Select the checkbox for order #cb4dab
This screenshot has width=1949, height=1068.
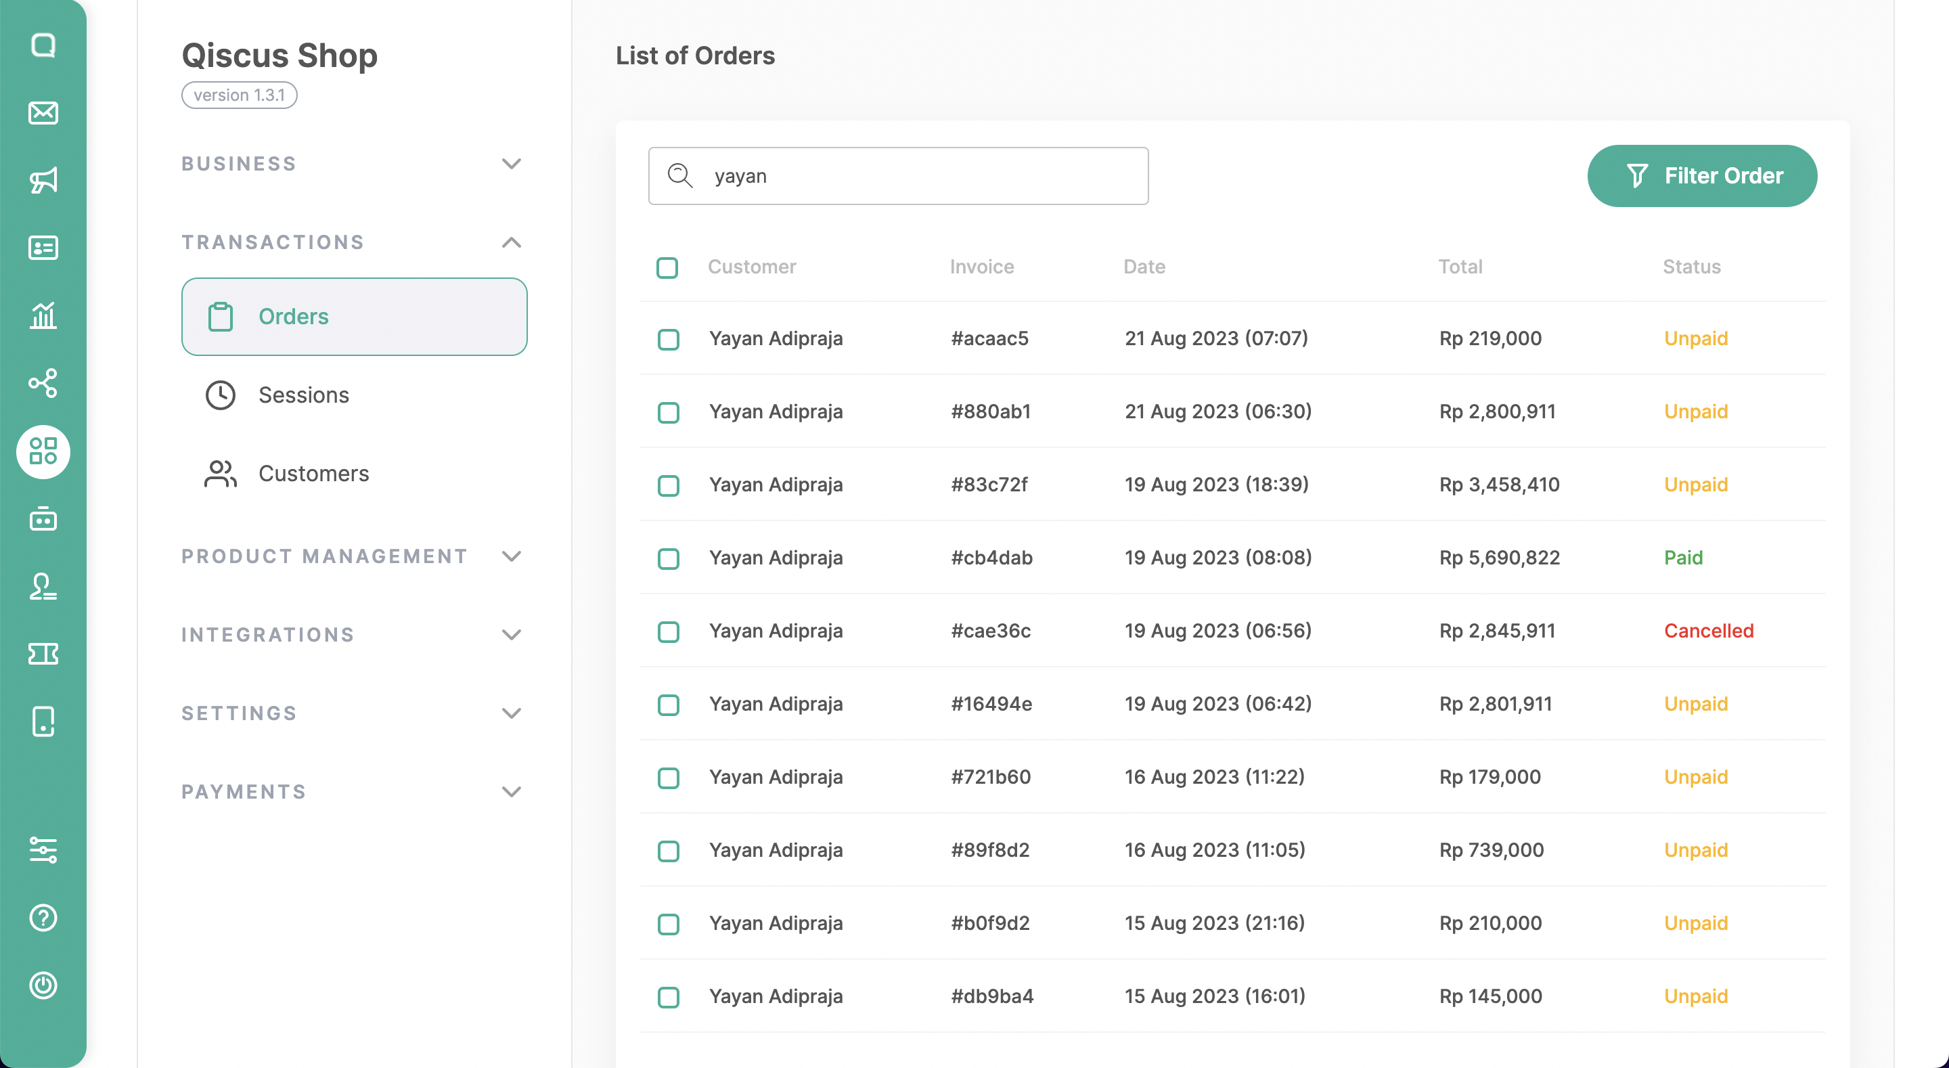[668, 558]
